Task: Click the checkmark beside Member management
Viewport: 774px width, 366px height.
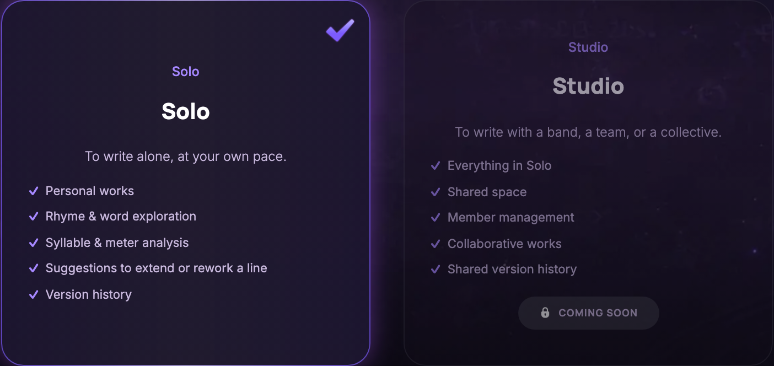Action: pos(436,217)
